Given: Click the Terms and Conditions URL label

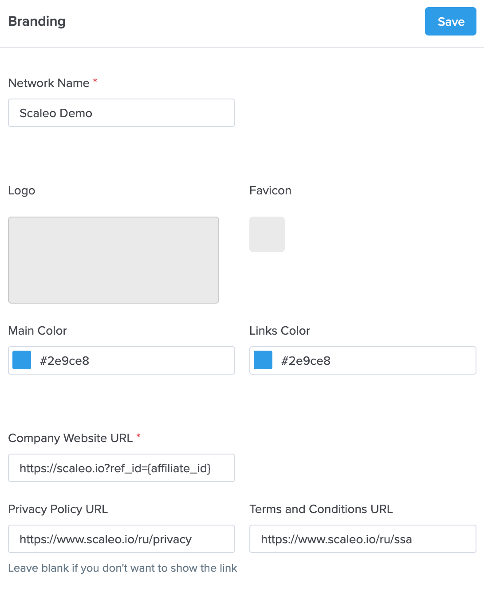Looking at the screenshot, I should click(x=321, y=509).
